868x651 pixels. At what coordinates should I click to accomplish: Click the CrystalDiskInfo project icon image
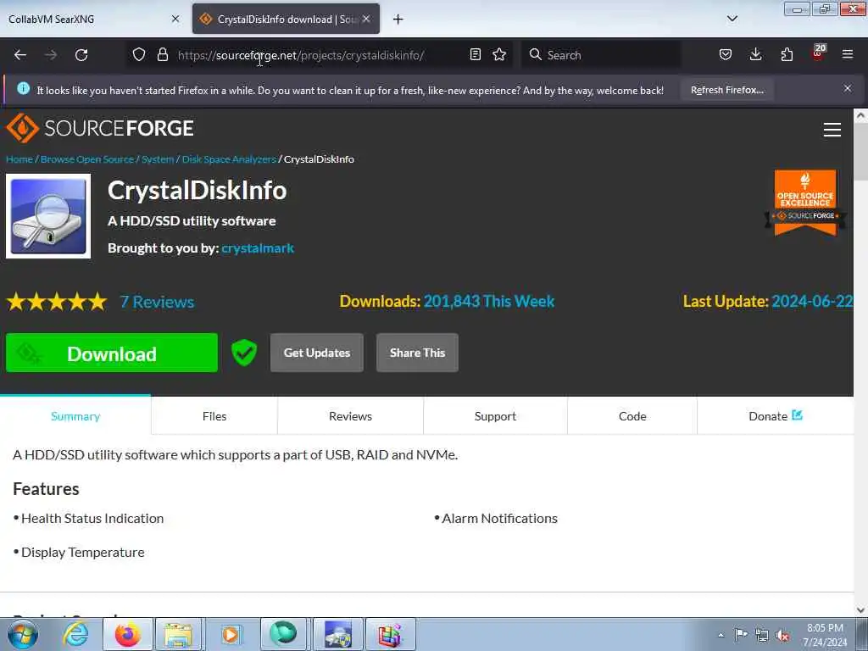point(48,216)
